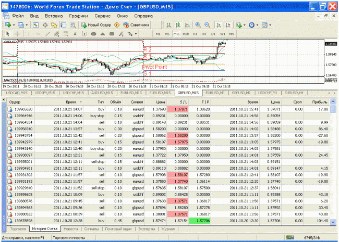Sort by the Ордер column header

coord(20,102)
